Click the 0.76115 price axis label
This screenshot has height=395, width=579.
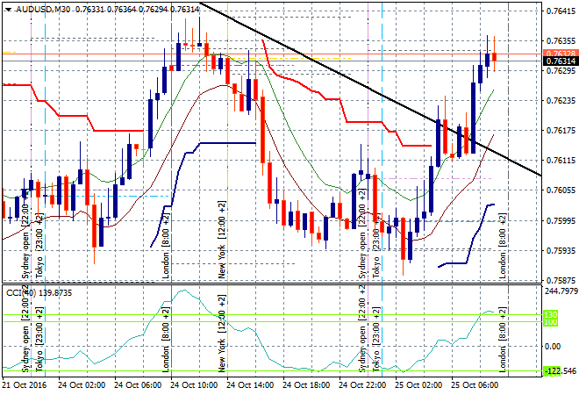click(561, 160)
